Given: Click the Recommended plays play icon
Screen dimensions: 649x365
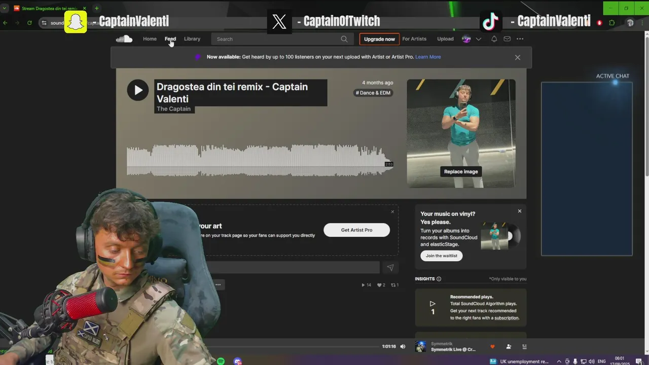Looking at the screenshot, I should (432, 304).
